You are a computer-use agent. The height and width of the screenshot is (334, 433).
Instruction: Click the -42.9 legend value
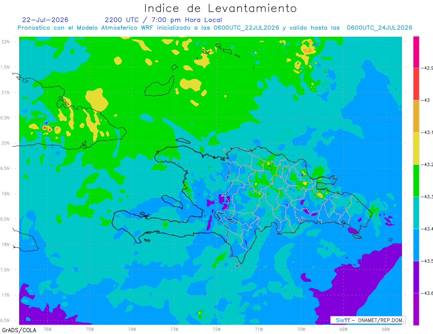pyautogui.click(x=427, y=68)
